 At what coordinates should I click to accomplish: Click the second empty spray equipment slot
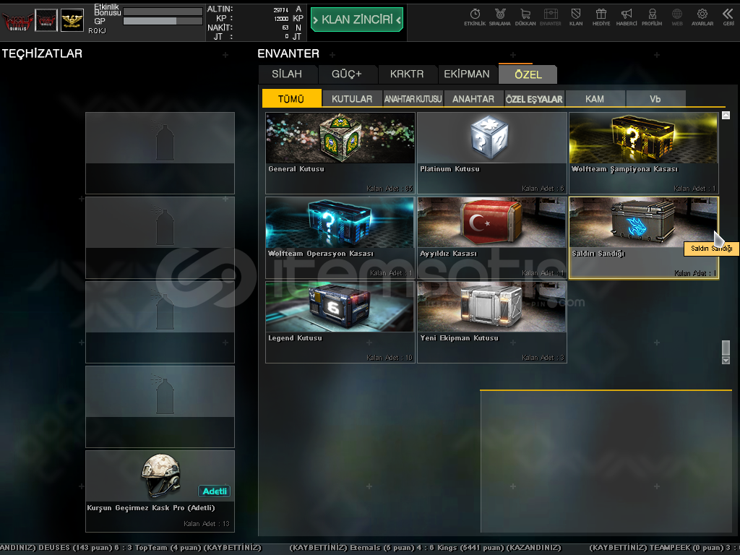[x=160, y=237]
